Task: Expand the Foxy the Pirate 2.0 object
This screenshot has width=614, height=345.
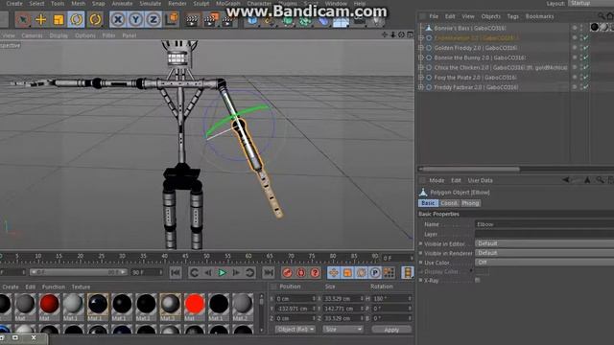Action: coord(421,78)
